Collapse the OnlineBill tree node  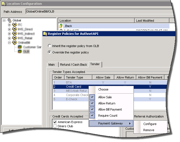click(9, 43)
